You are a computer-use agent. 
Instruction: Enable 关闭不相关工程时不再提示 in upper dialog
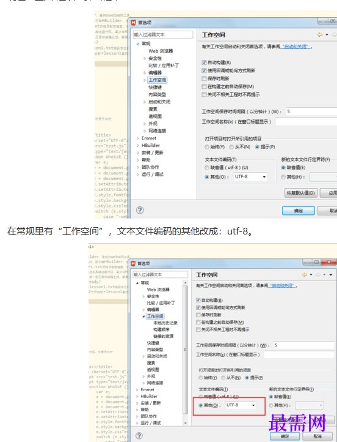point(204,94)
